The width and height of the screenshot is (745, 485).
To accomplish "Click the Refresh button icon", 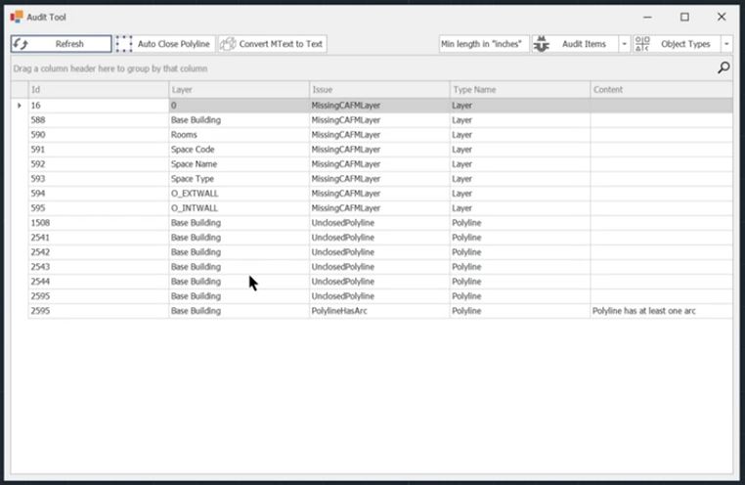I will (x=21, y=44).
